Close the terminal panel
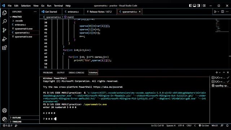 click(228, 73)
